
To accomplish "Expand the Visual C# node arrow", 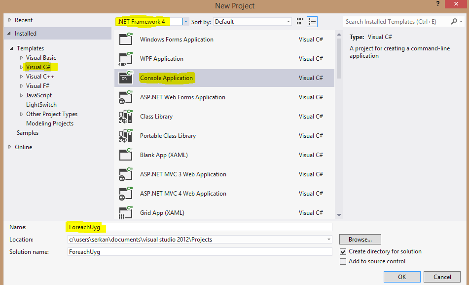I will point(21,67).
